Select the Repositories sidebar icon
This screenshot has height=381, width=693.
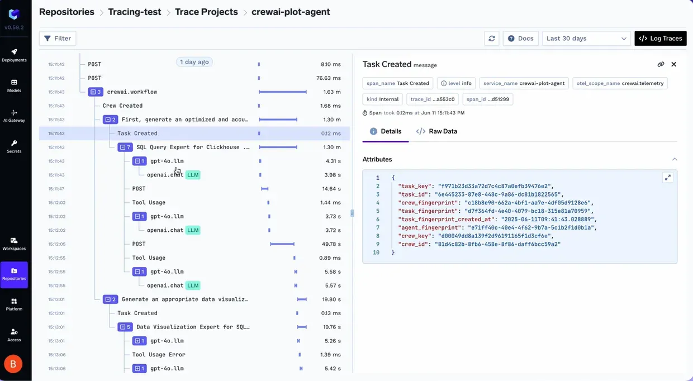point(13,274)
